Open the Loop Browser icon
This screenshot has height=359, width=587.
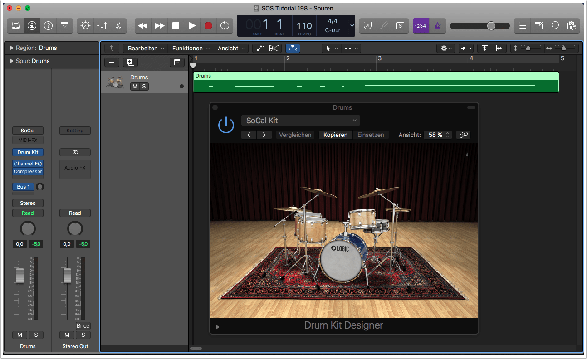[x=555, y=26]
